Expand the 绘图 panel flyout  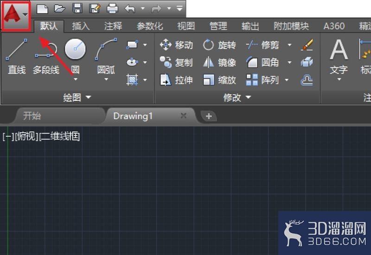pos(77,97)
